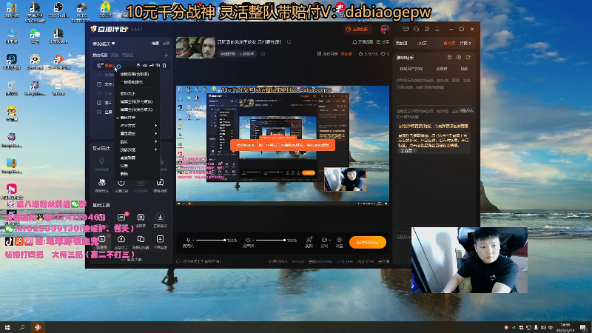Add a new scene with the plus icon
This screenshot has height=333, width=592.
(166, 55)
